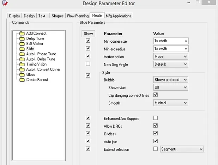Close the Design Parameter Editor window

pyautogui.click(x=209, y=2)
